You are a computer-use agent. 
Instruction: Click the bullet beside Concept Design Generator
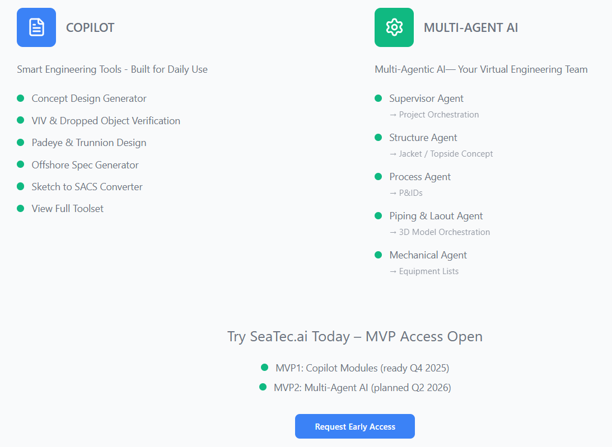pos(21,98)
